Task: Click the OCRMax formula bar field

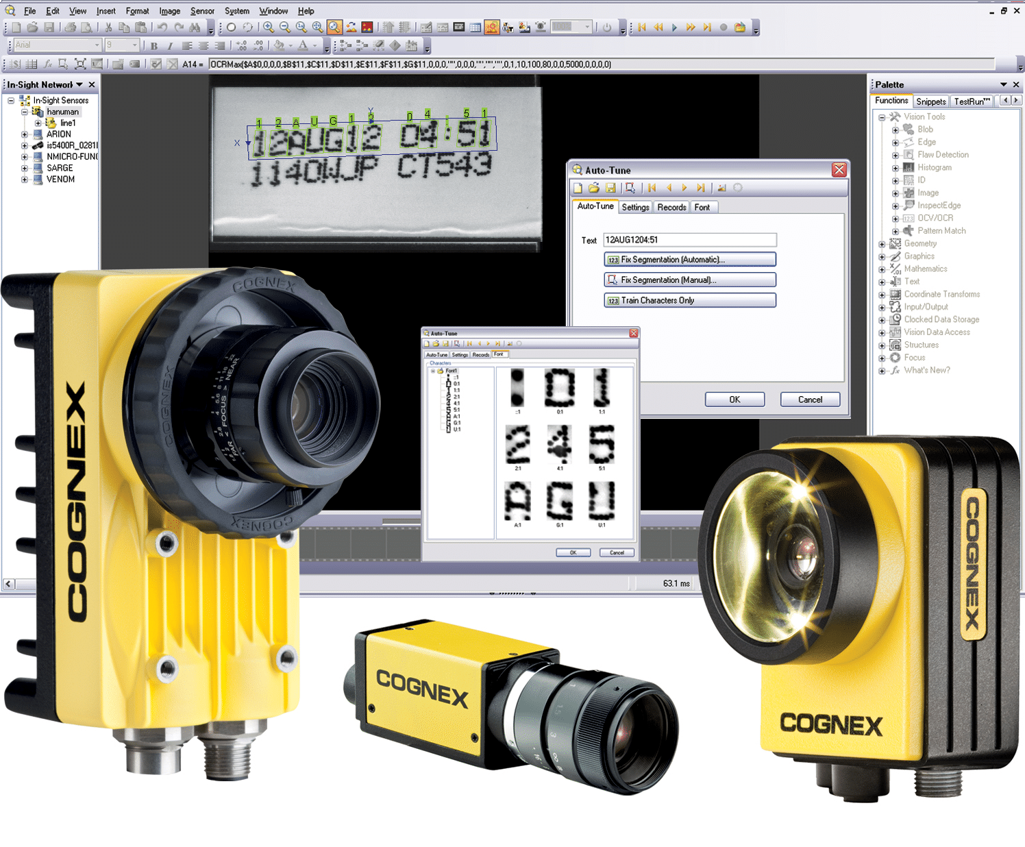Action: [602, 64]
